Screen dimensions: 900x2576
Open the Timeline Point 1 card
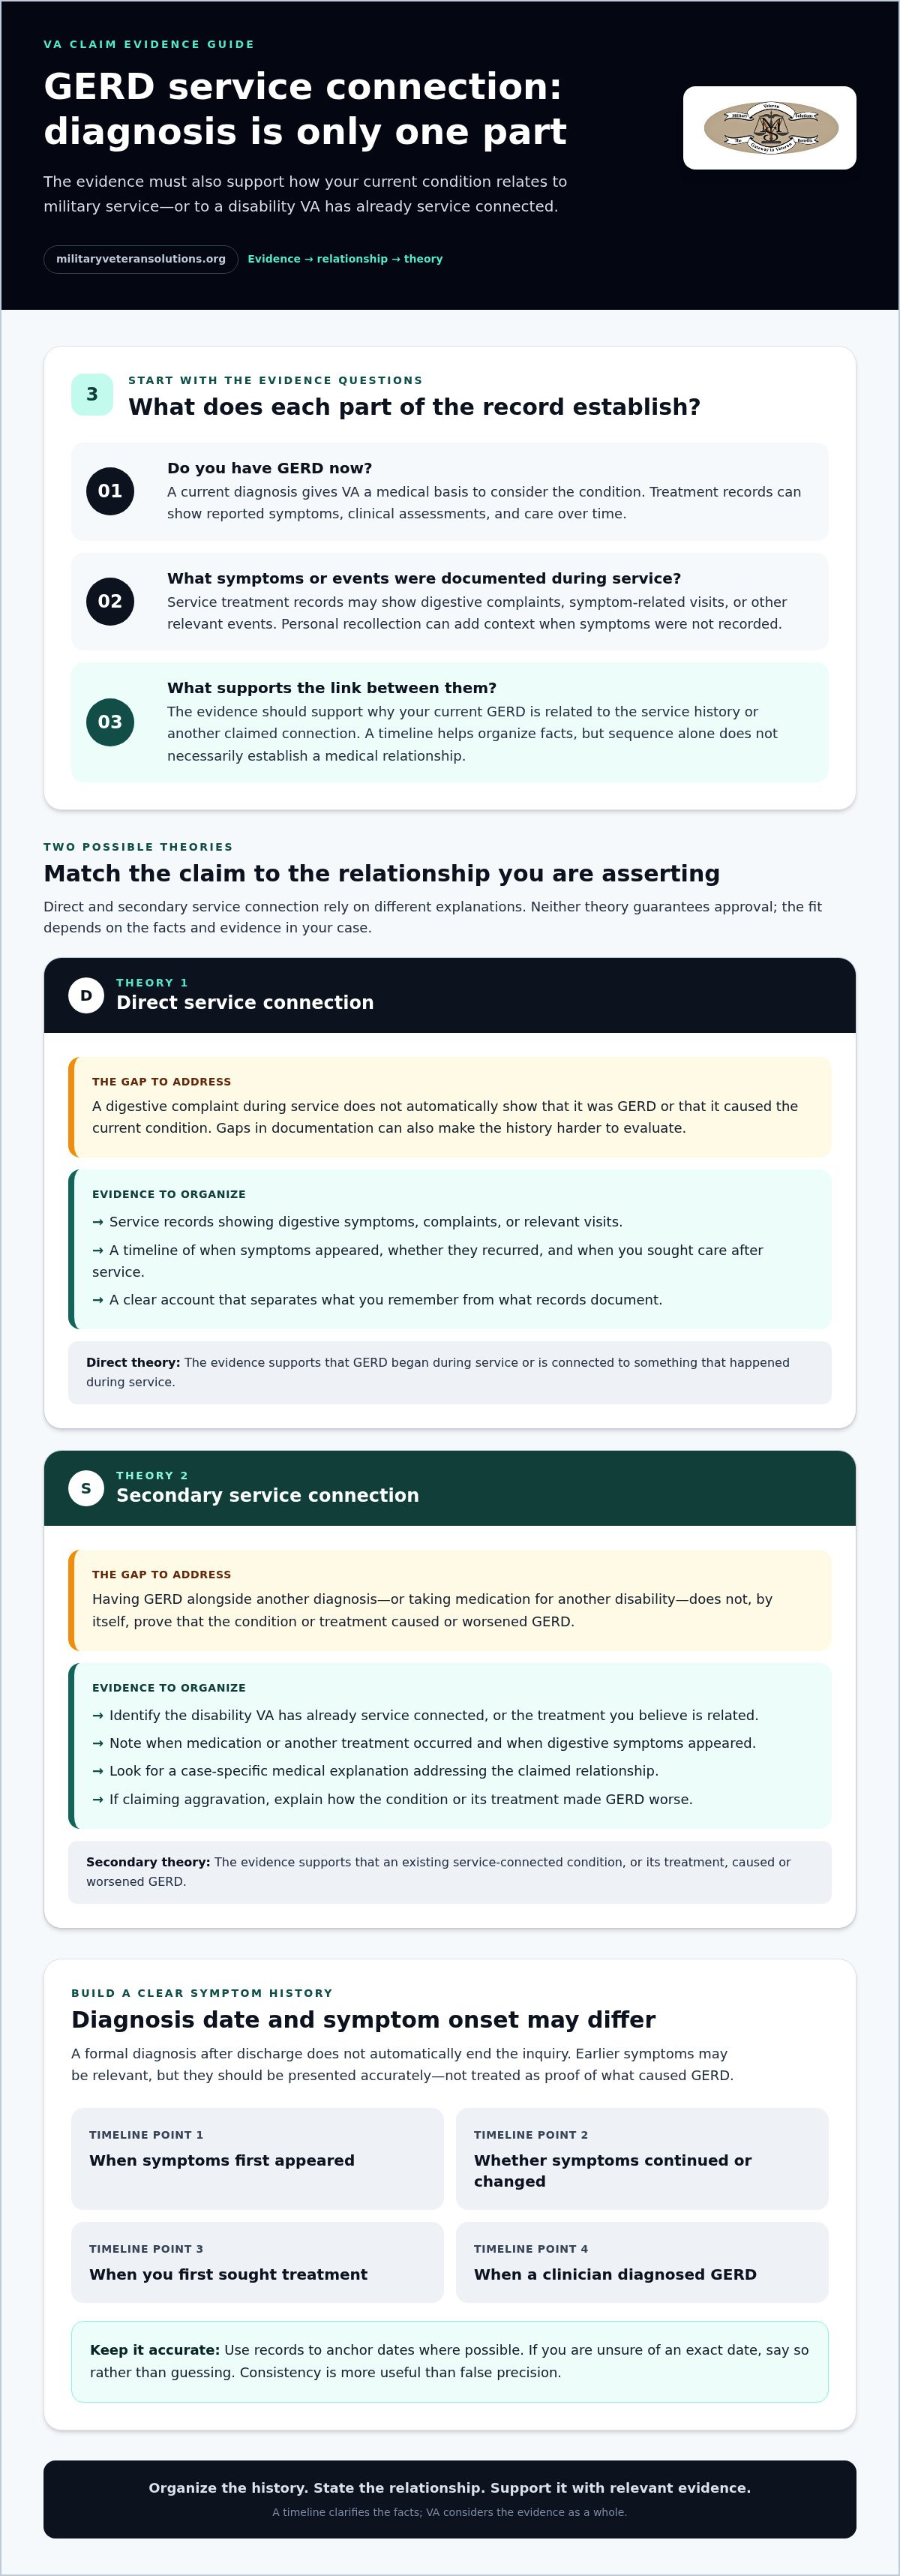coord(257,2158)
